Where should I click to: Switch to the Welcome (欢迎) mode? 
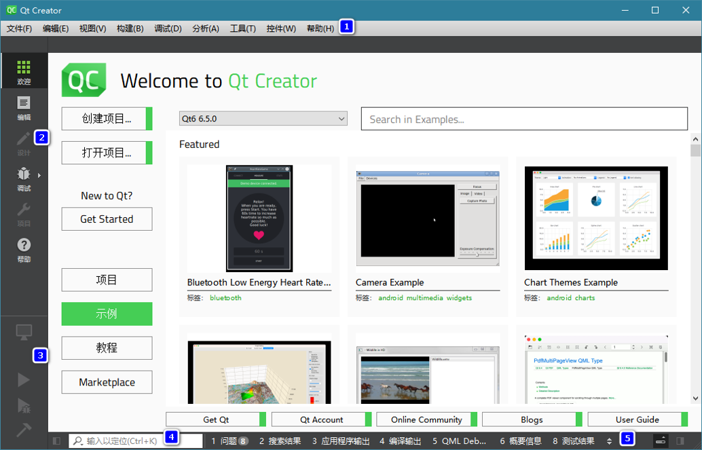click(x=24, y=72)
